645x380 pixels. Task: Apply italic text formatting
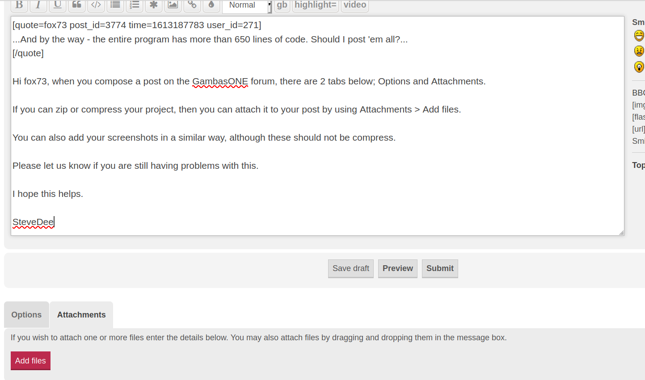pyautogui.click(x=38, y=5)
